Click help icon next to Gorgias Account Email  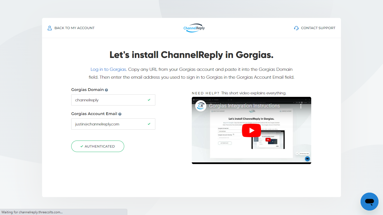(x=120, y=114)
